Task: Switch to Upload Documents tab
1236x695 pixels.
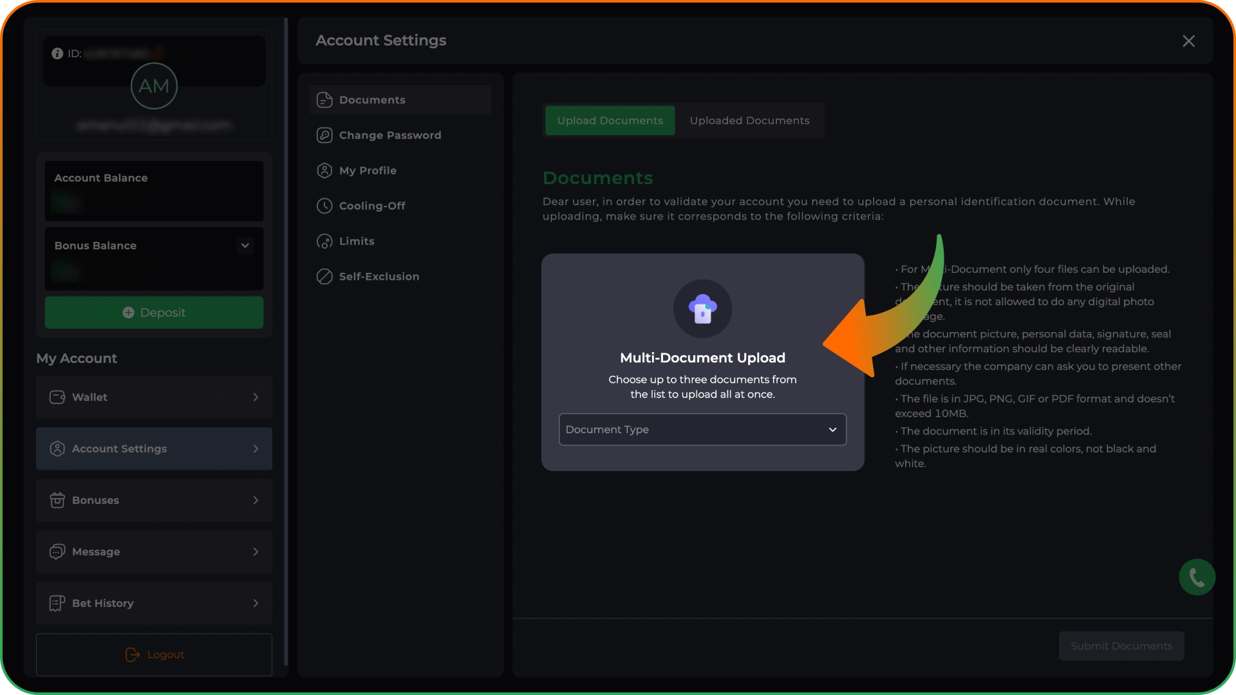Action: 610,120
